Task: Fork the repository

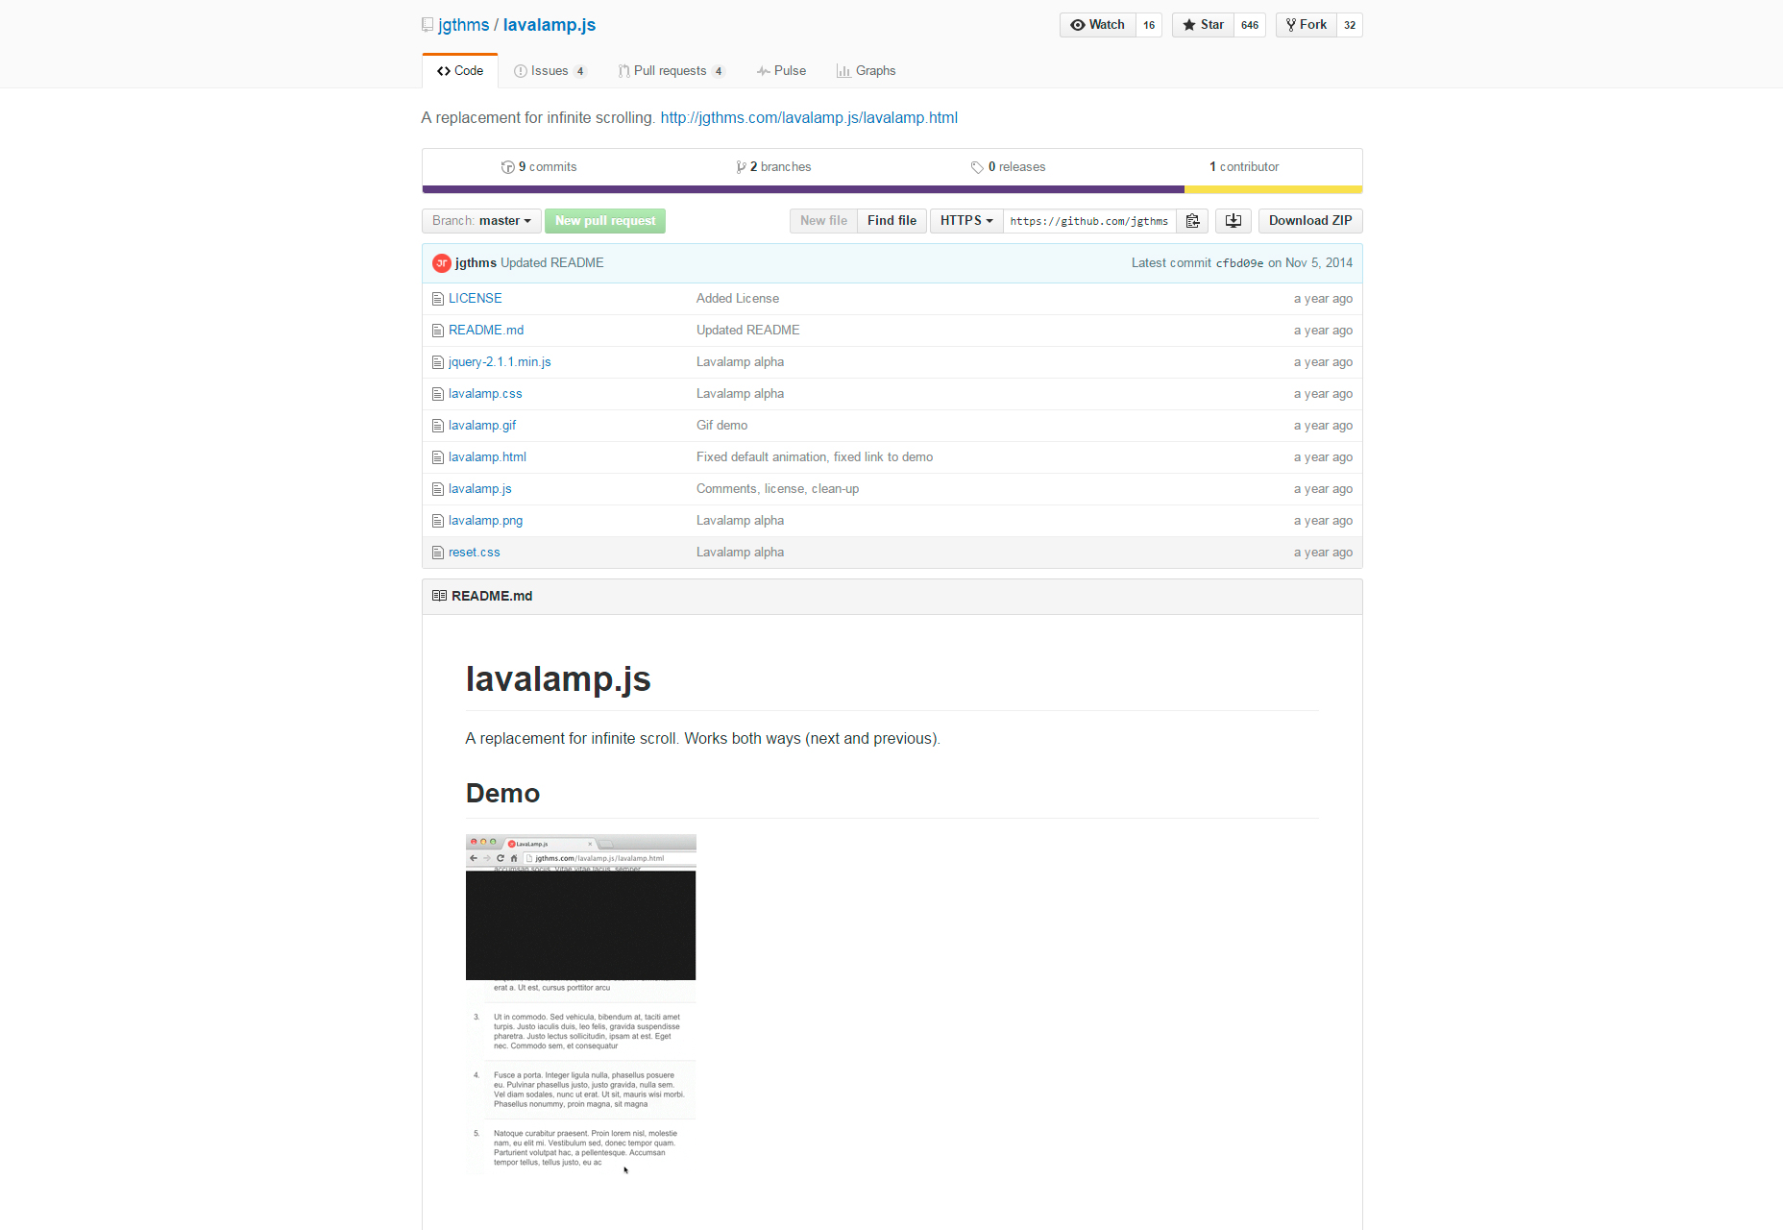Action: pos(1307,25)
